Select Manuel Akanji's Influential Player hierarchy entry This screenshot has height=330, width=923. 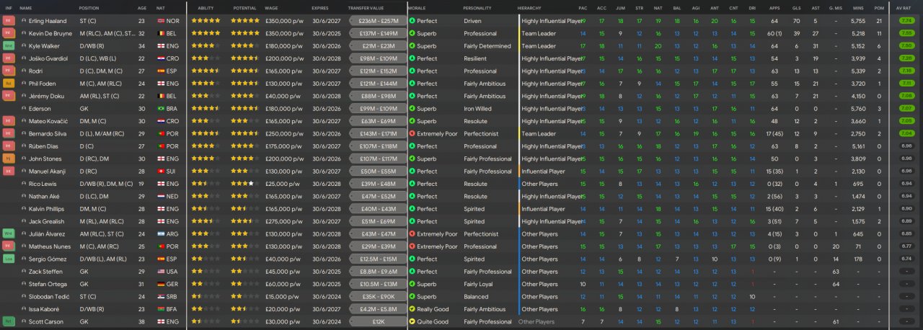pyautogui.click(x=543, y=171)
